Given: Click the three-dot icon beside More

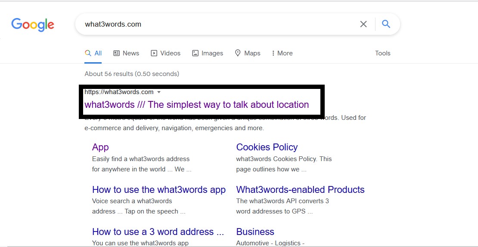Looking at the screenshot, I should pos(273,53).
